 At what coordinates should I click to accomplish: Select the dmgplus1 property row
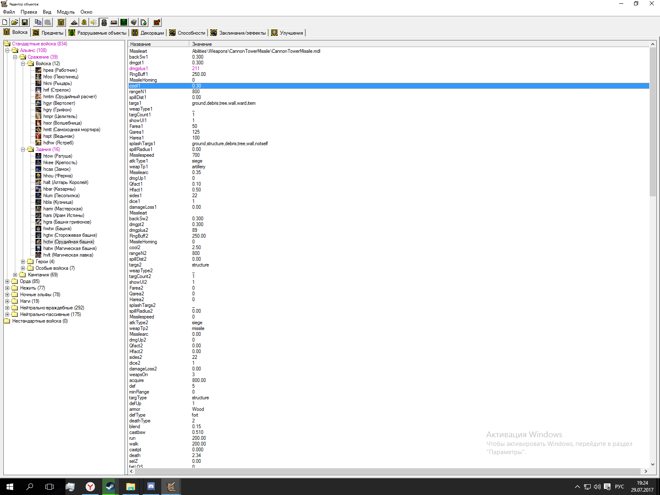[389, 68]
